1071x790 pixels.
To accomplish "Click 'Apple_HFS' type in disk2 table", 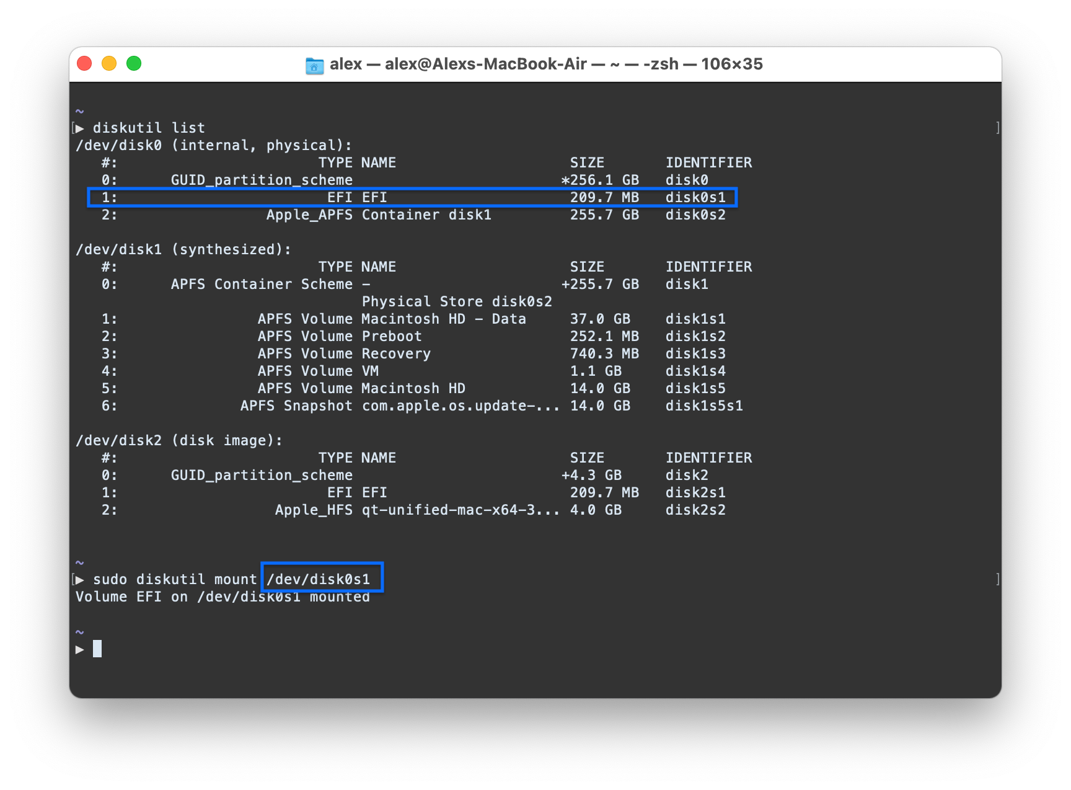I will tap(314, 510).
